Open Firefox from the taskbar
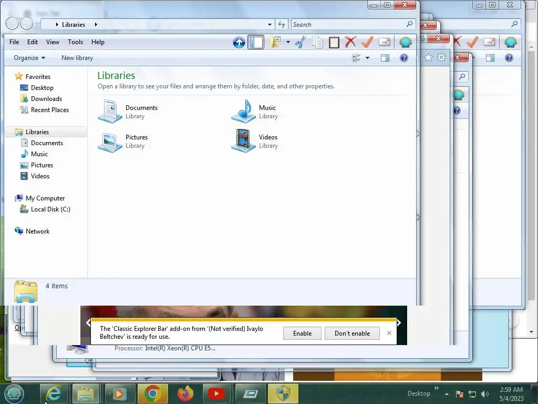538x404 pixels. point(185,393)
